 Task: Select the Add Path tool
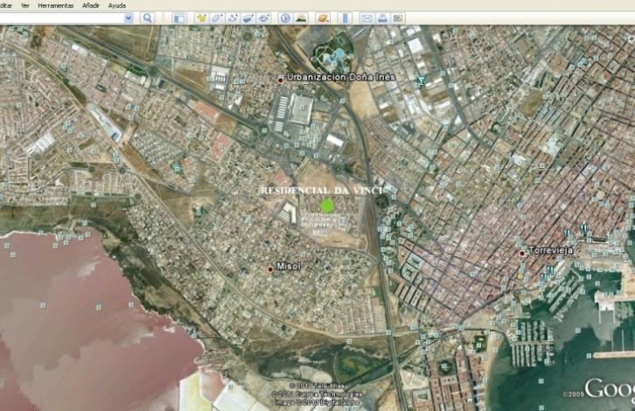(232, 17)
